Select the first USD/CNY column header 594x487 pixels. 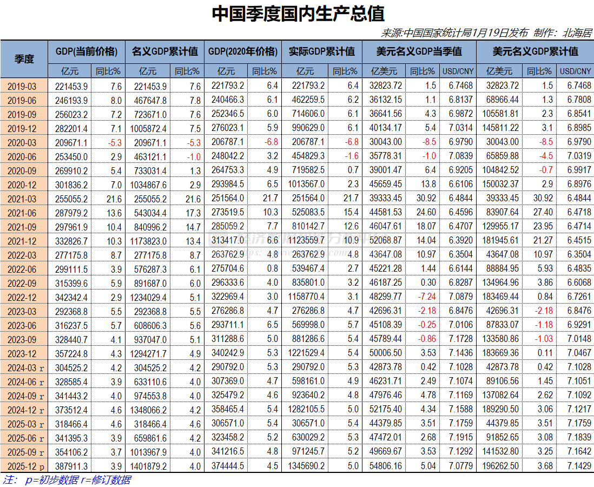(x=457, y=70)
